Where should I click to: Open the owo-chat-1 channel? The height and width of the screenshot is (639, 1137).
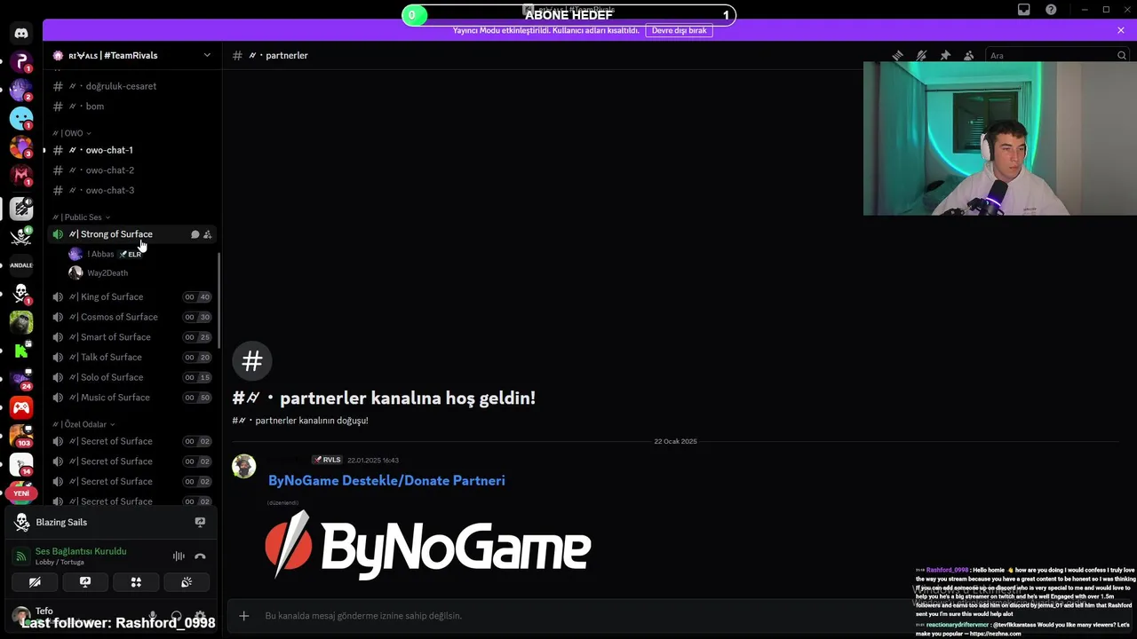131,150
